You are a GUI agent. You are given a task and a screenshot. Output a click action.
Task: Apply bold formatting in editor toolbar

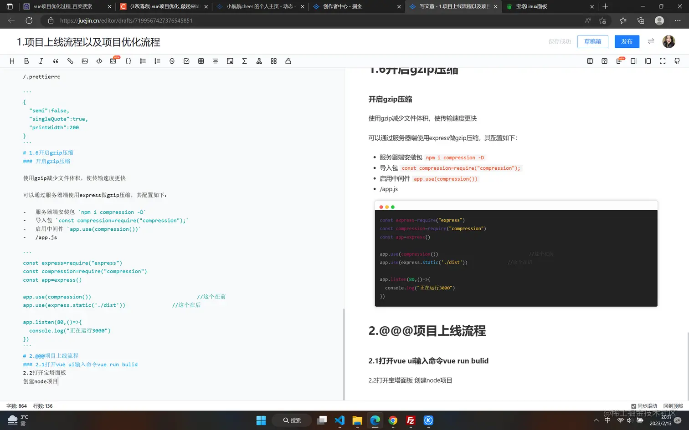(x=26, y=61)
